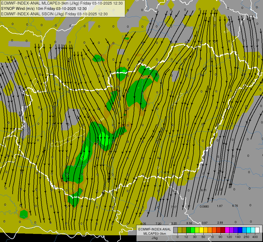The height and width of the screenshot is (242, 263).
Task: Select the dark red legend swatch
Action: (x=223, y=230)
